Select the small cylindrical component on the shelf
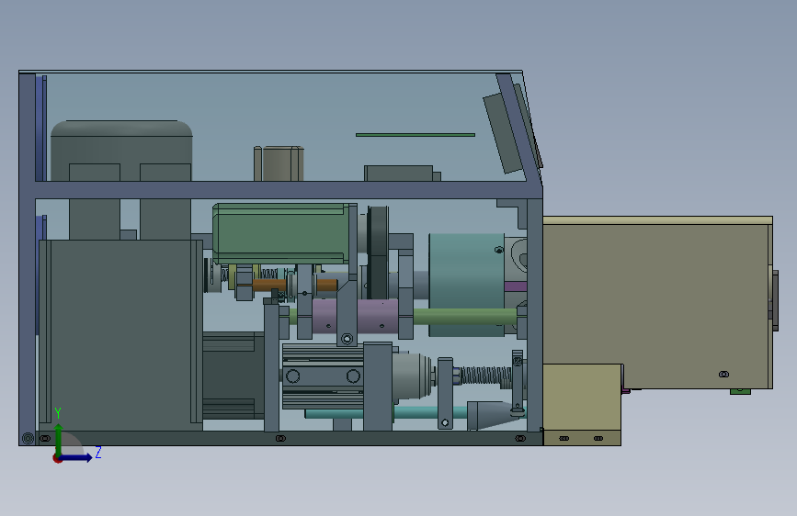The height and width of the screenshot is (516, 797). pyautogui.click(x=279, y=163)
